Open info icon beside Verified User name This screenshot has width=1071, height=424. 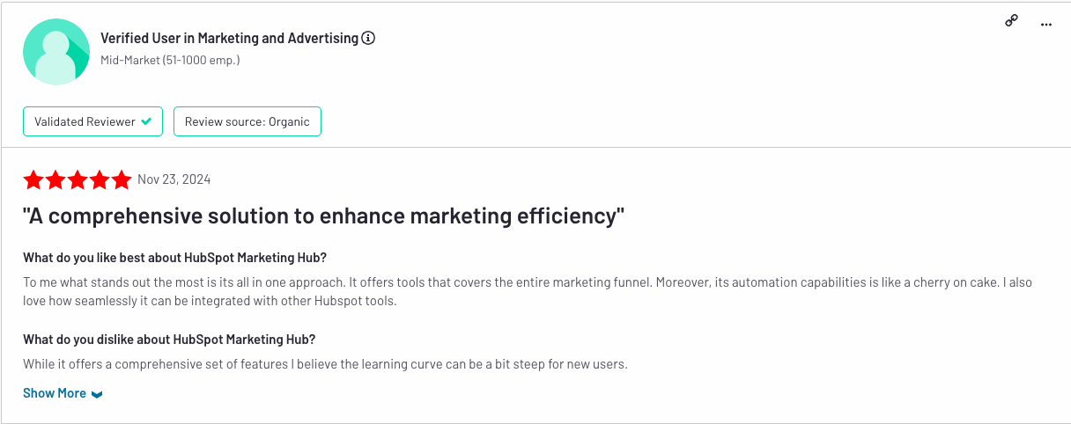click(x=369, y=38)
